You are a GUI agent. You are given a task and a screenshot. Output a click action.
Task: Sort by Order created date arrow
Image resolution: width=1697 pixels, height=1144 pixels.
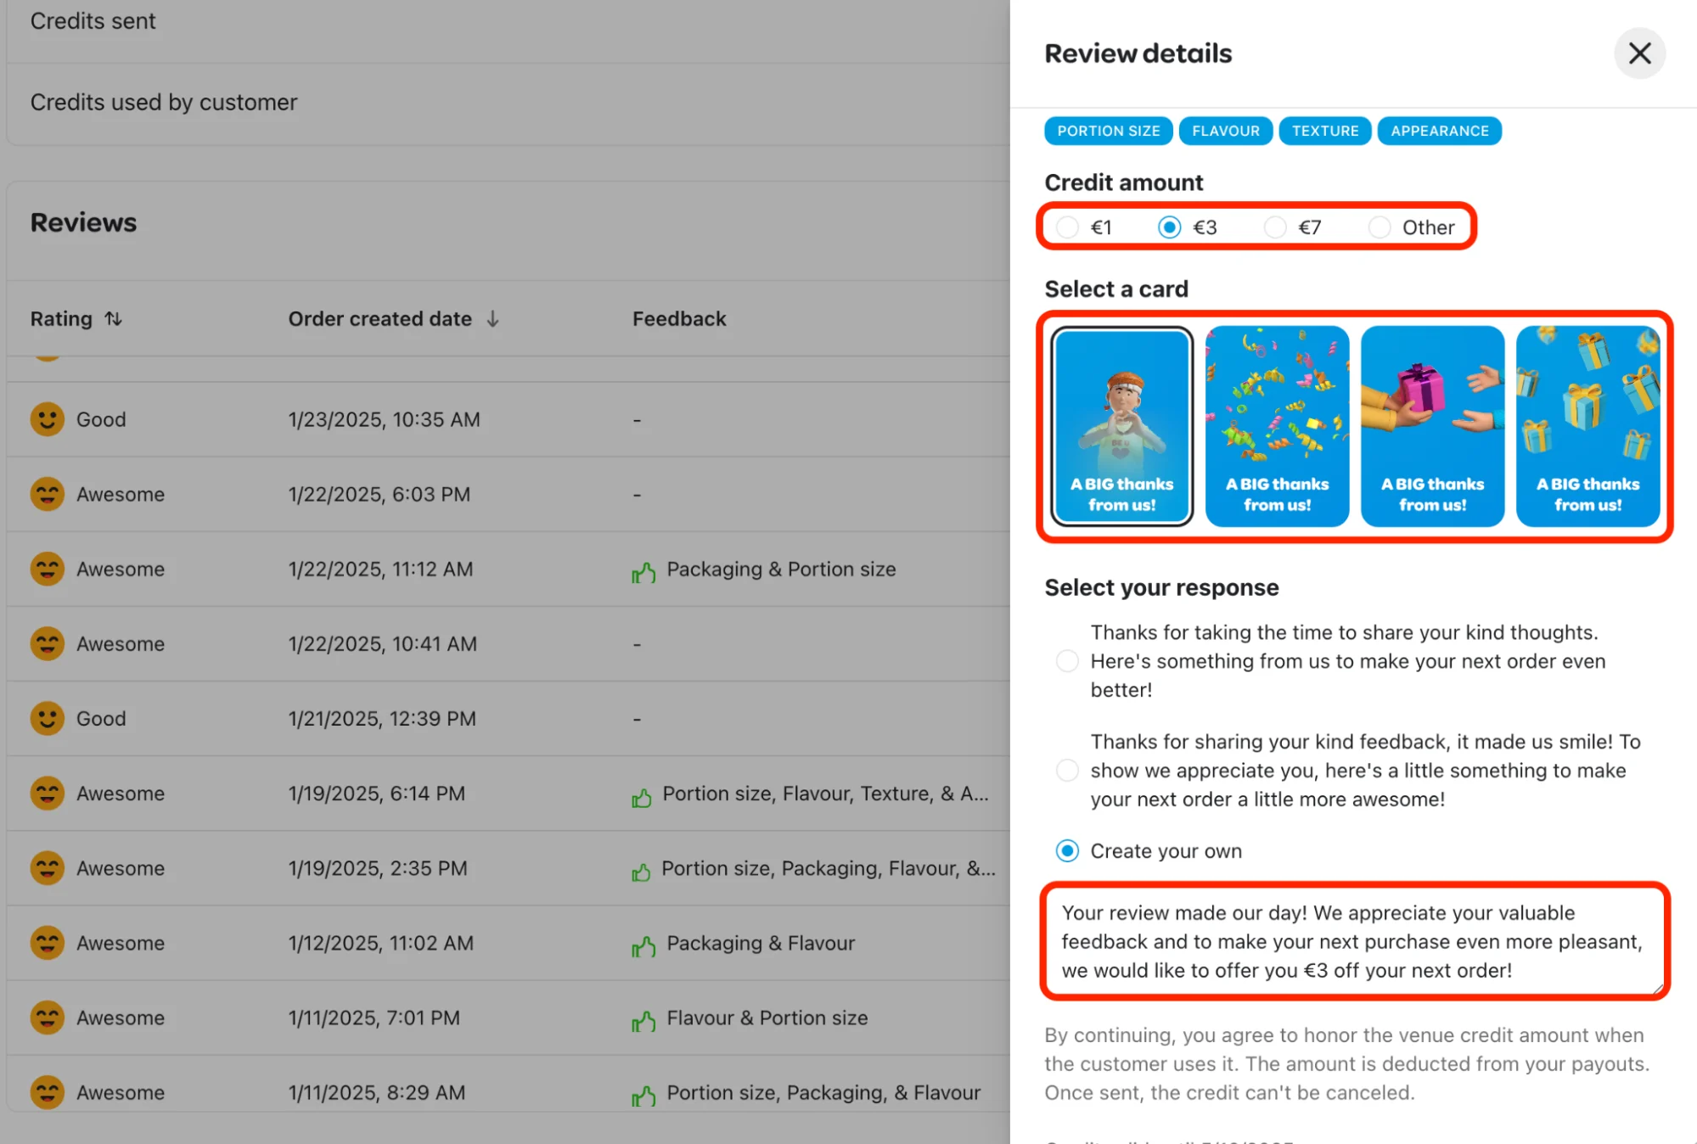[492, 319]
